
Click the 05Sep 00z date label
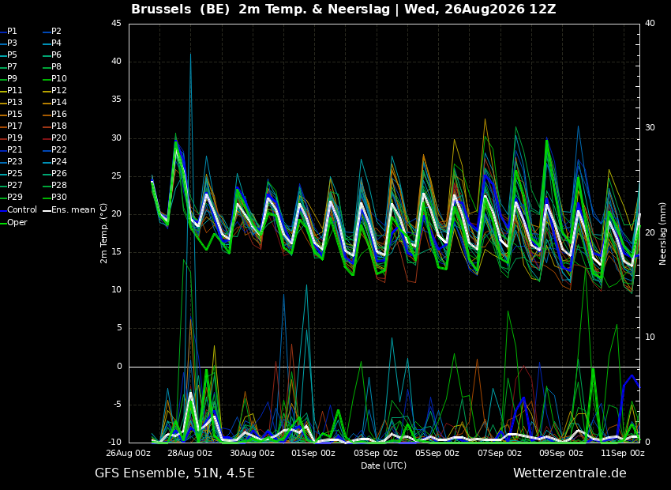(x=437, y=453)
